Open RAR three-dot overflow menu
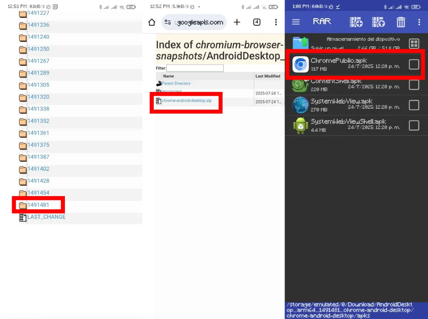Image resolution: width=428 pixels, height=319 pixels. 419,22
